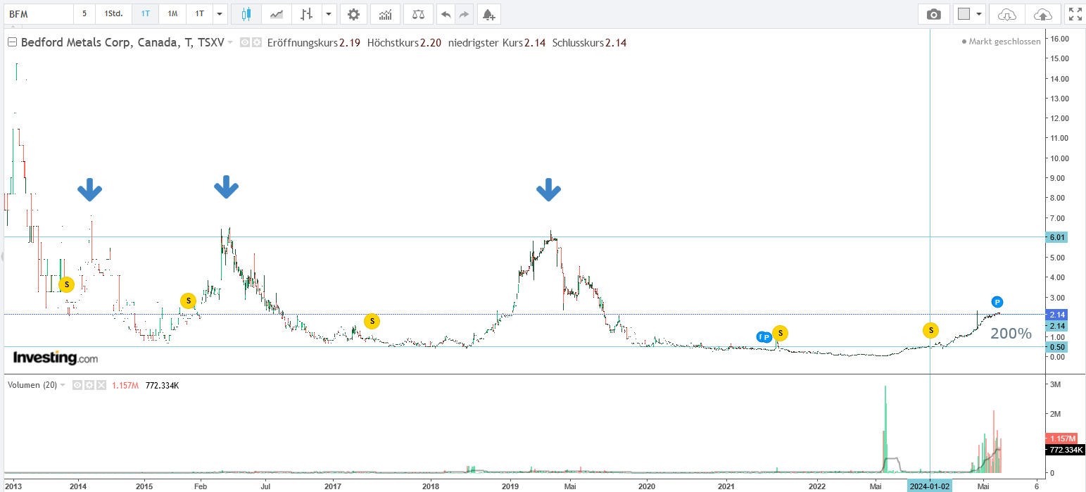The image size is (1086, 492).
Task: Create a new alert with bell icon
Action: [x=489, y=14]
